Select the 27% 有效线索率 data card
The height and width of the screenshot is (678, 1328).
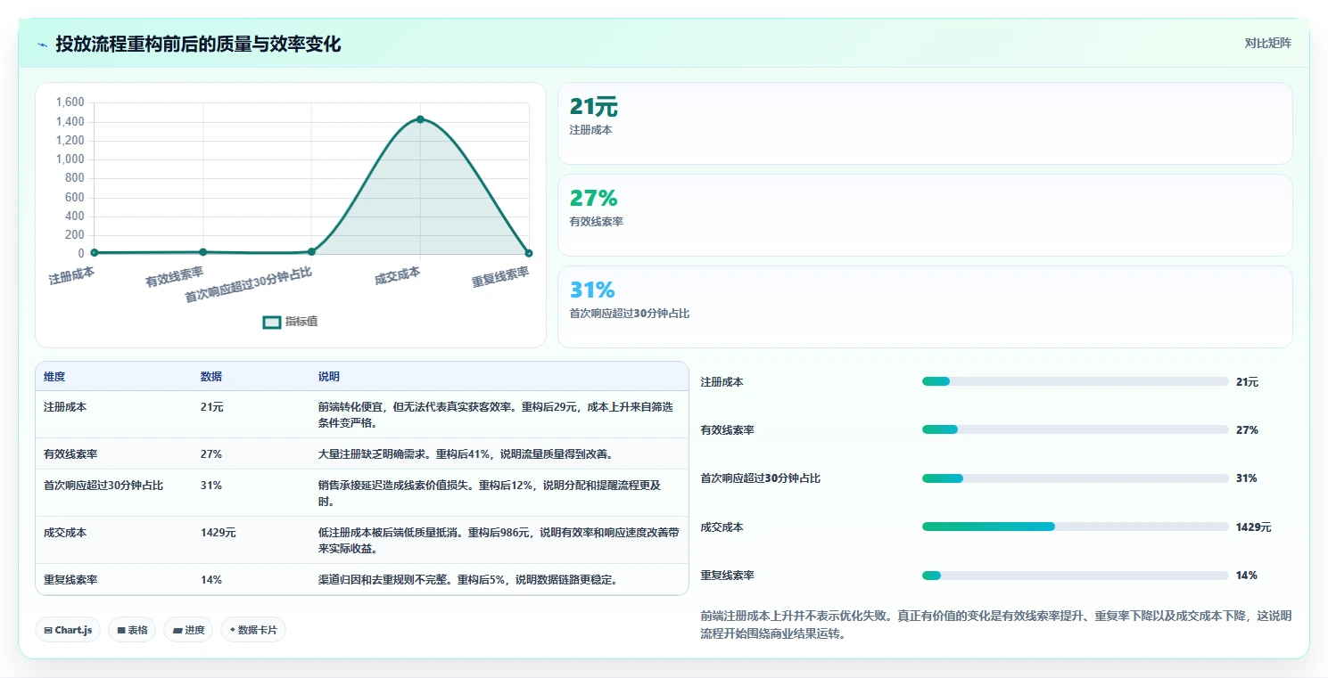click(925, 215)
